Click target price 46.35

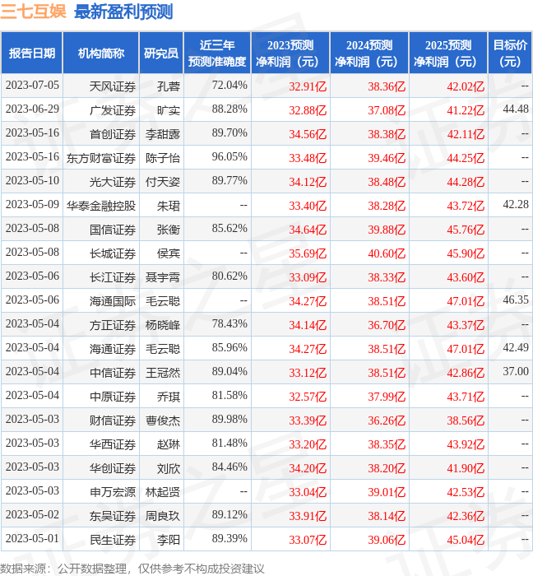click(x=516, y=300)
